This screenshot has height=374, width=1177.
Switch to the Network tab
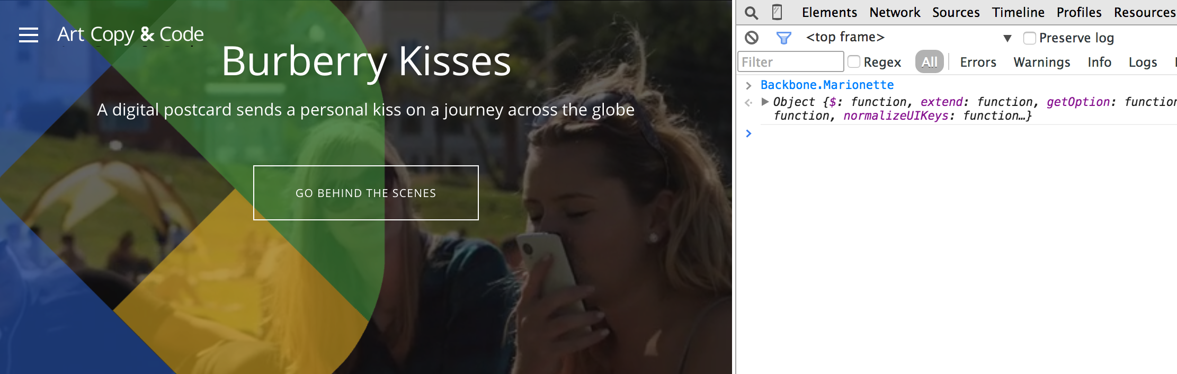895,12
